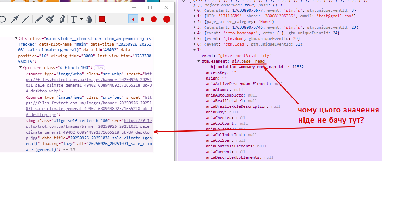Collapse console entry 7

(x=195, y=50)
